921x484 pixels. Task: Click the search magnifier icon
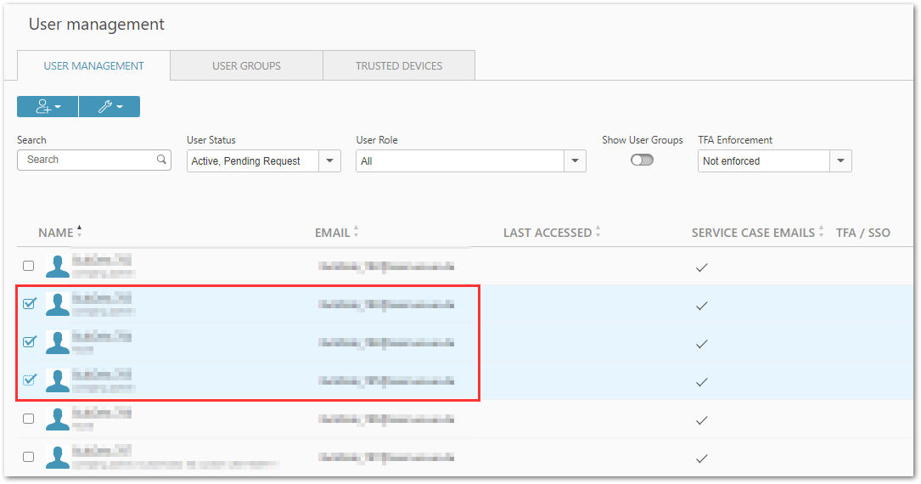[x=161, y=159]
